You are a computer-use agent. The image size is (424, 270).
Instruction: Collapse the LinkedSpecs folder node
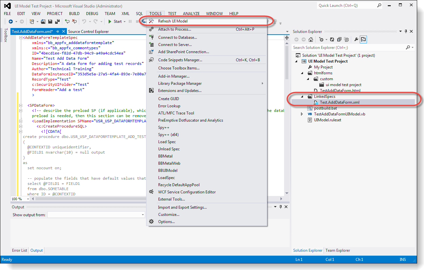[302, 97]
